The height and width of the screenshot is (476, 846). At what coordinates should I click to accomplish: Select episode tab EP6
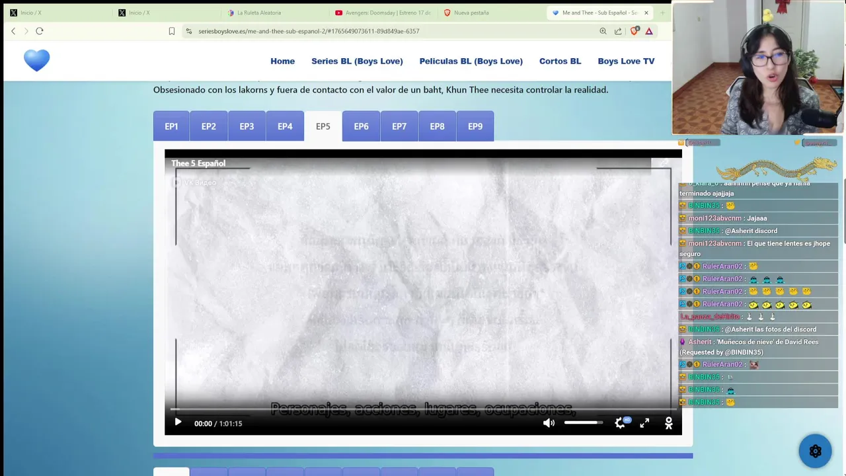[x=361, y=126]
